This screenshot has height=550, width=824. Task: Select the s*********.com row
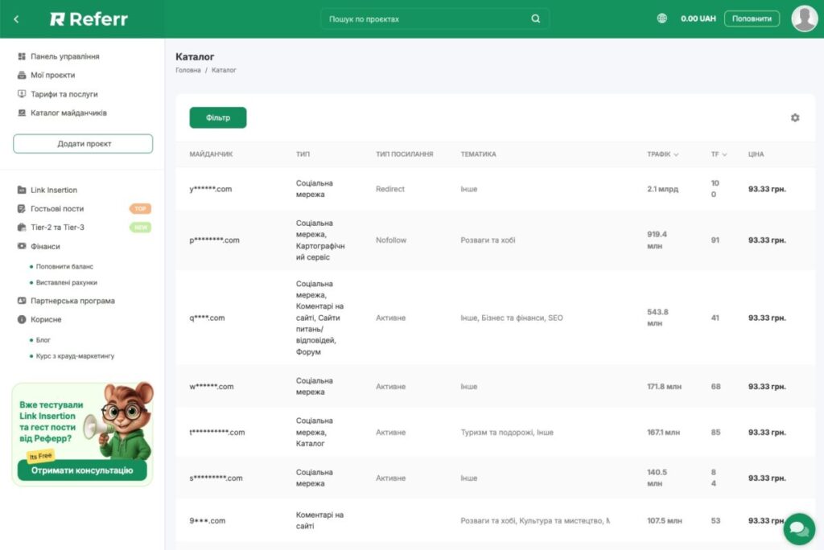click(x=495, y=478)
